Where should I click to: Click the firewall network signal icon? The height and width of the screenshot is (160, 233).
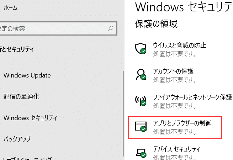pyautogui.click(x=141, y=100)
